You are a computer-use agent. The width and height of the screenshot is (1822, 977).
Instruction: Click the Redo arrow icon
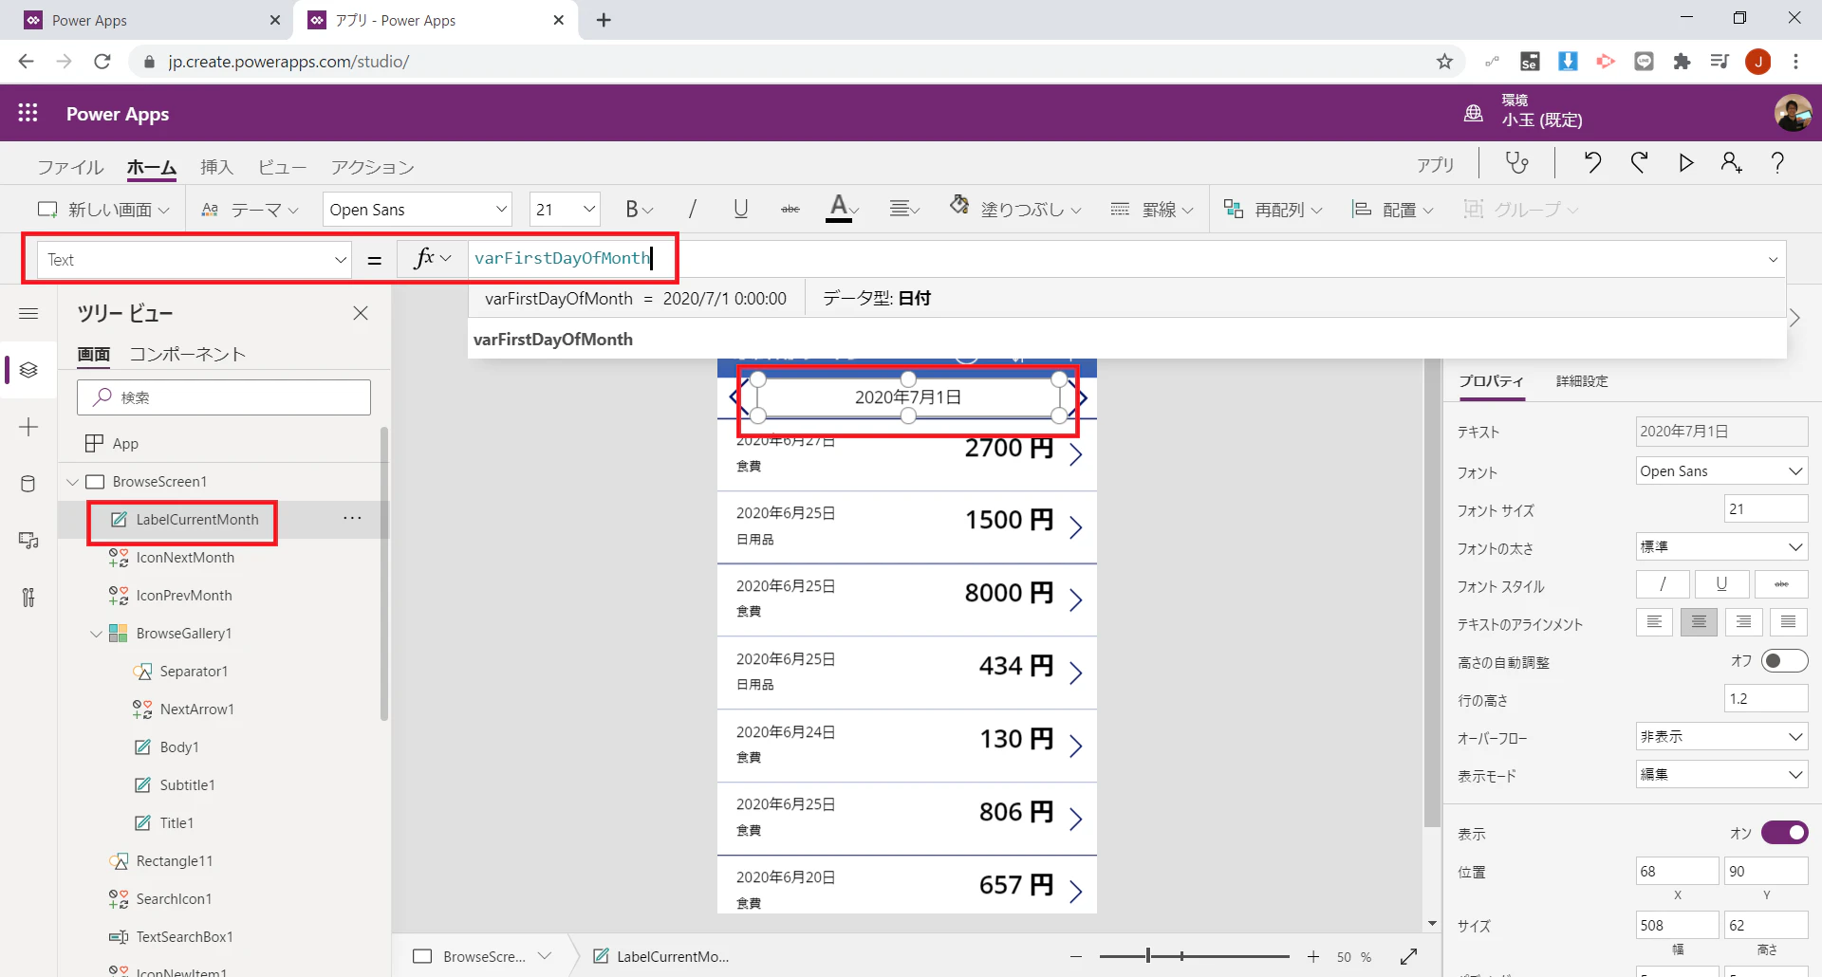1639,163
